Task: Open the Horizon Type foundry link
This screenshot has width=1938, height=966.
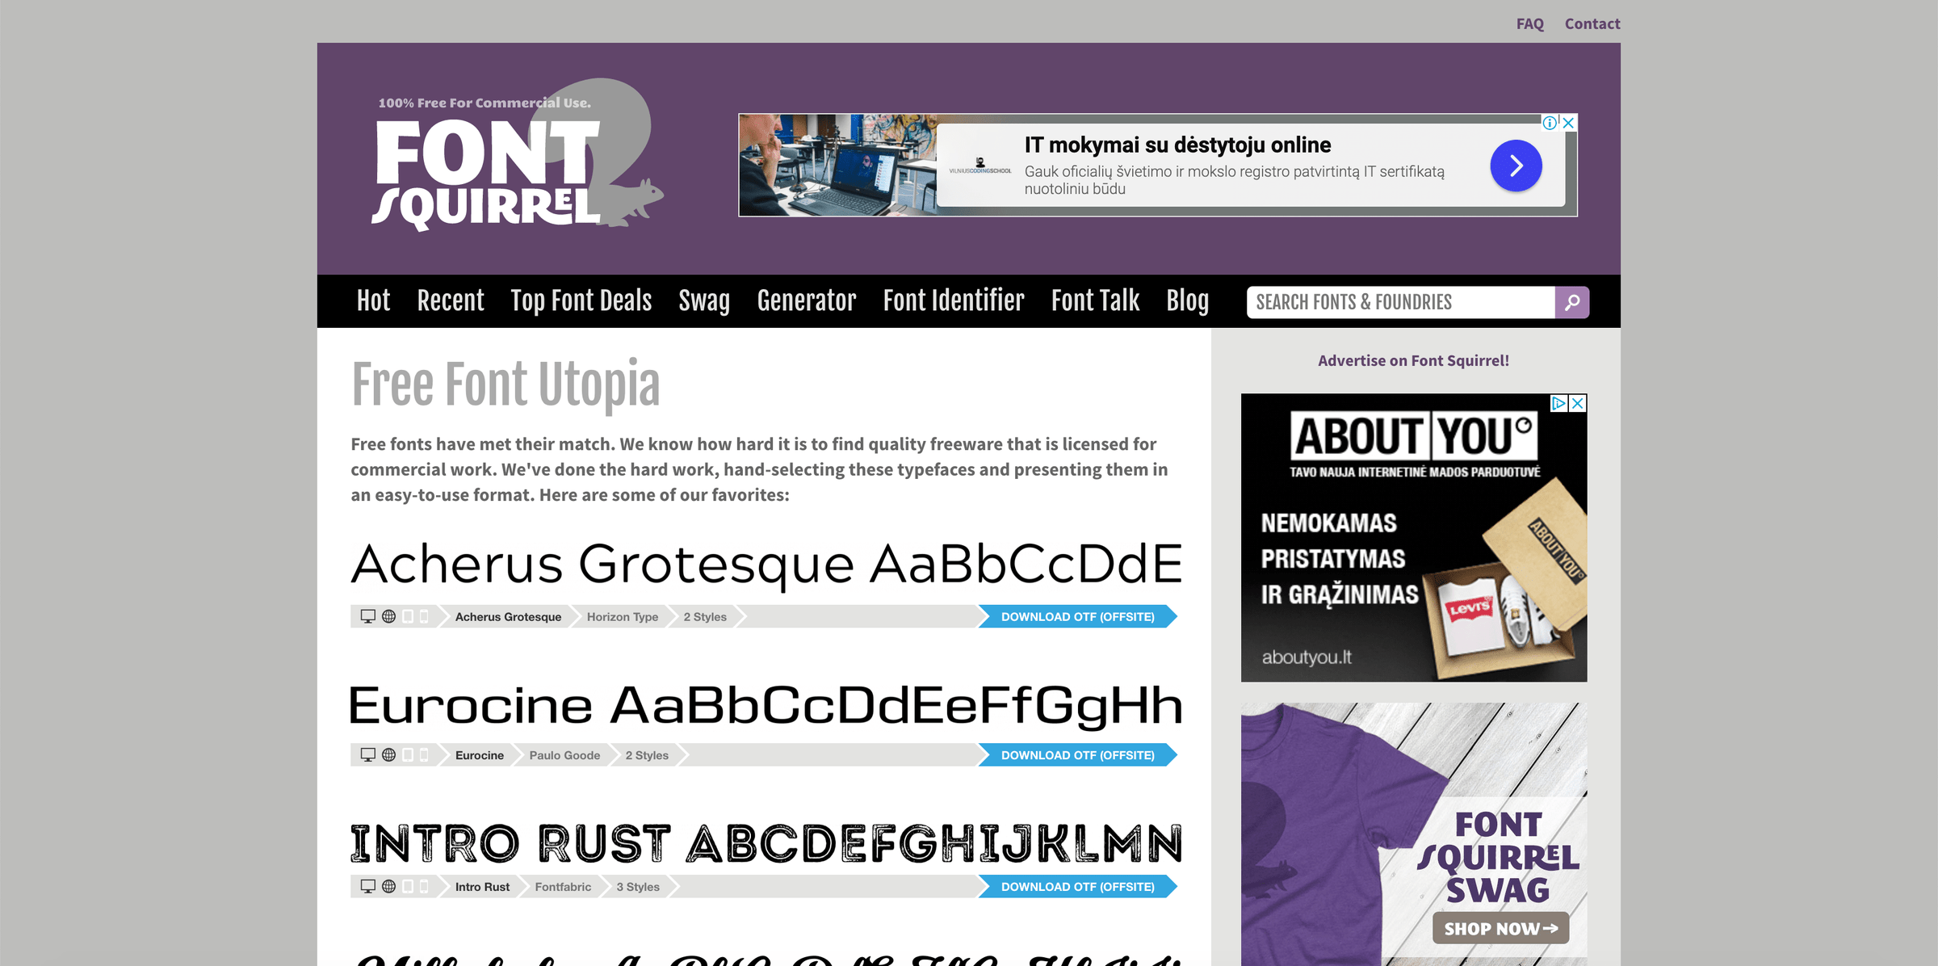Action: [623, 616]
